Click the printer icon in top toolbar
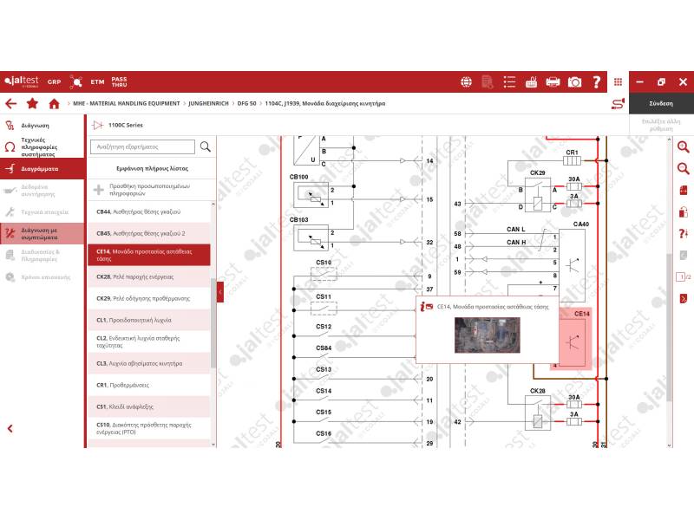This screenshot has height=520, width=694. 553,82
